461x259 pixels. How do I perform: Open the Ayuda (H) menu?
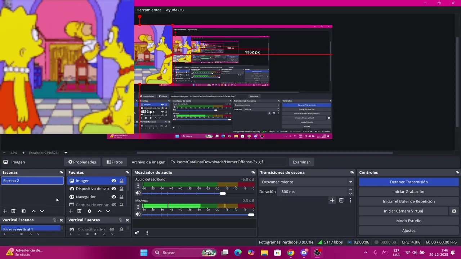click(x=175, y=10)
